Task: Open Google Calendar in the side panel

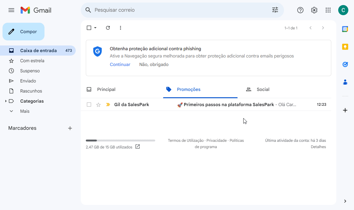Action: click(345, 29)
